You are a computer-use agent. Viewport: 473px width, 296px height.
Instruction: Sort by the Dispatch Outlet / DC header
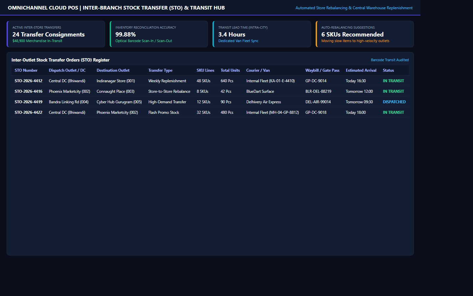[x=67, y=70]
